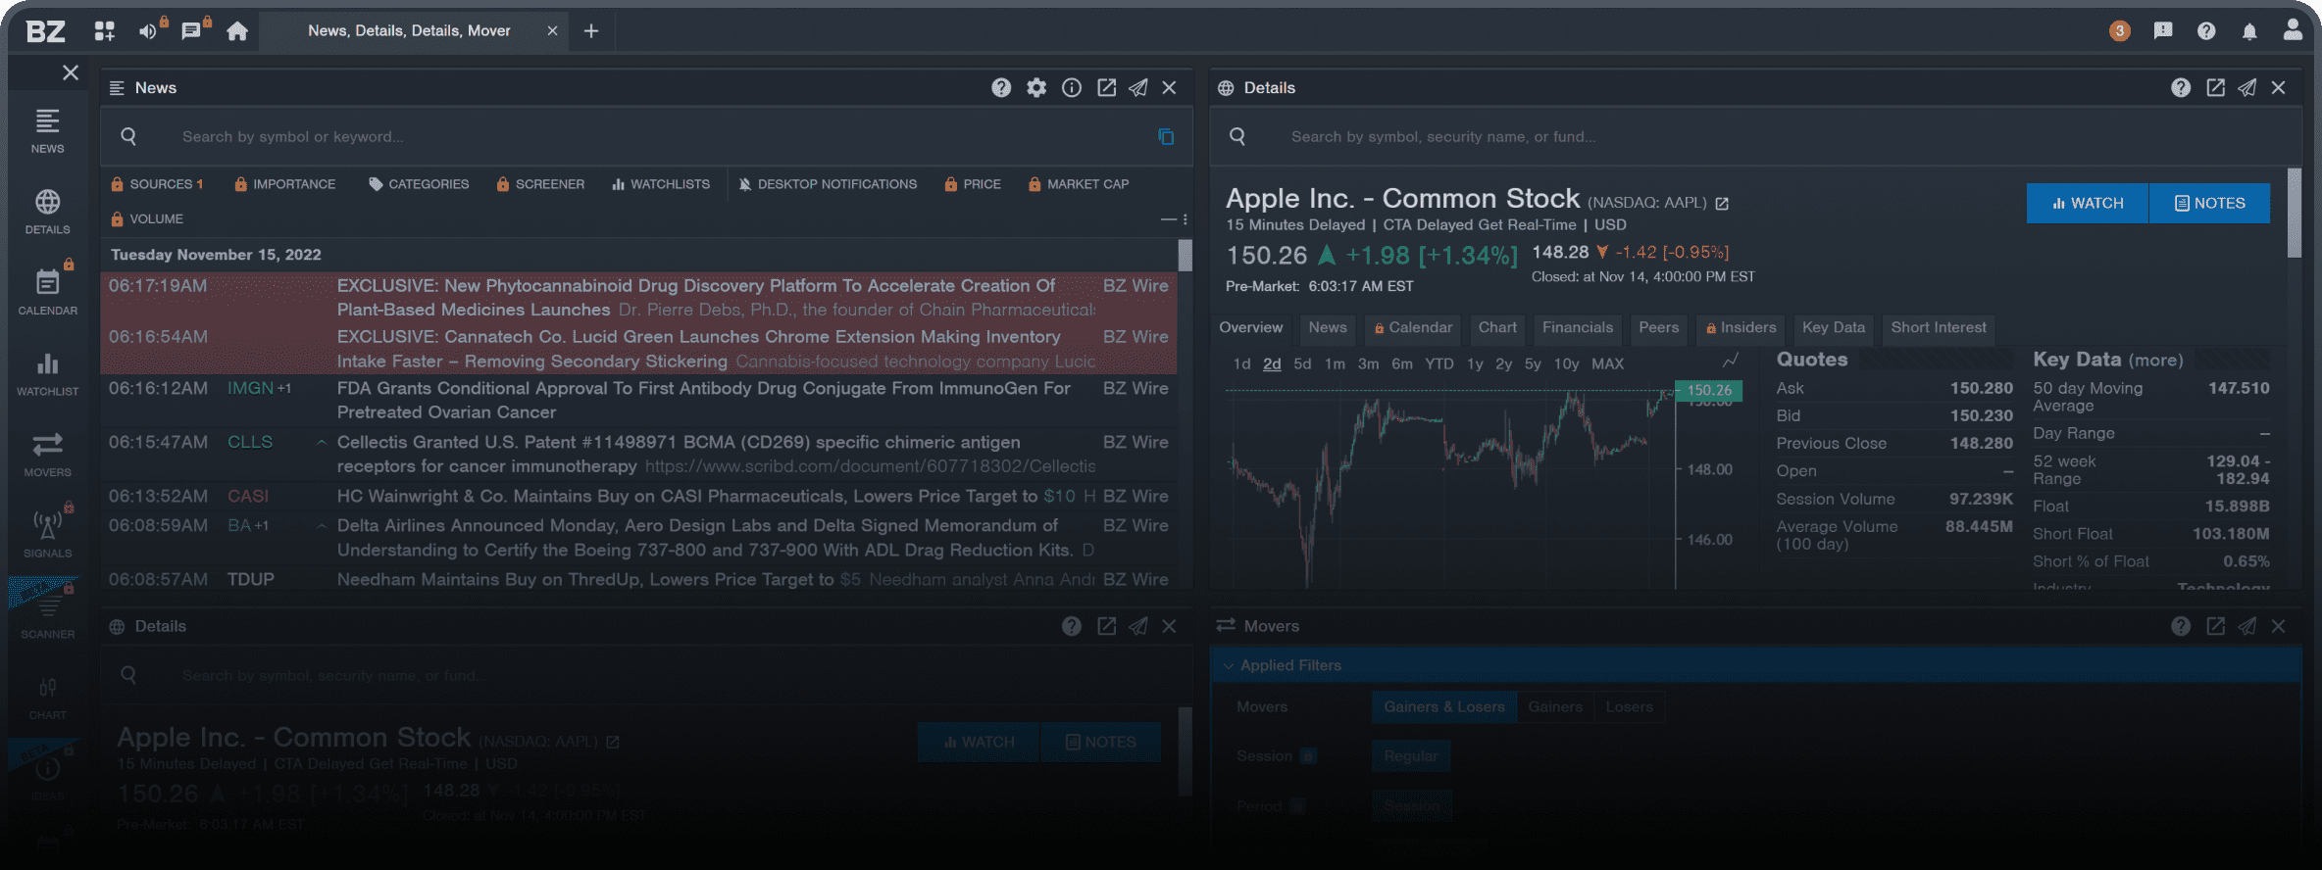Open the Sources 1 filter
The height and width of the screenshot is (870, 2322).
click(157, 184)
